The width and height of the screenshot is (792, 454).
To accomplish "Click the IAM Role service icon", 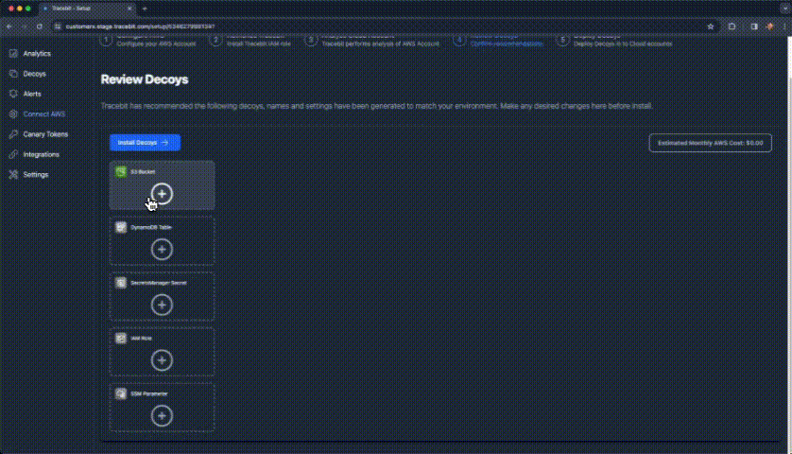I will 121,339.
